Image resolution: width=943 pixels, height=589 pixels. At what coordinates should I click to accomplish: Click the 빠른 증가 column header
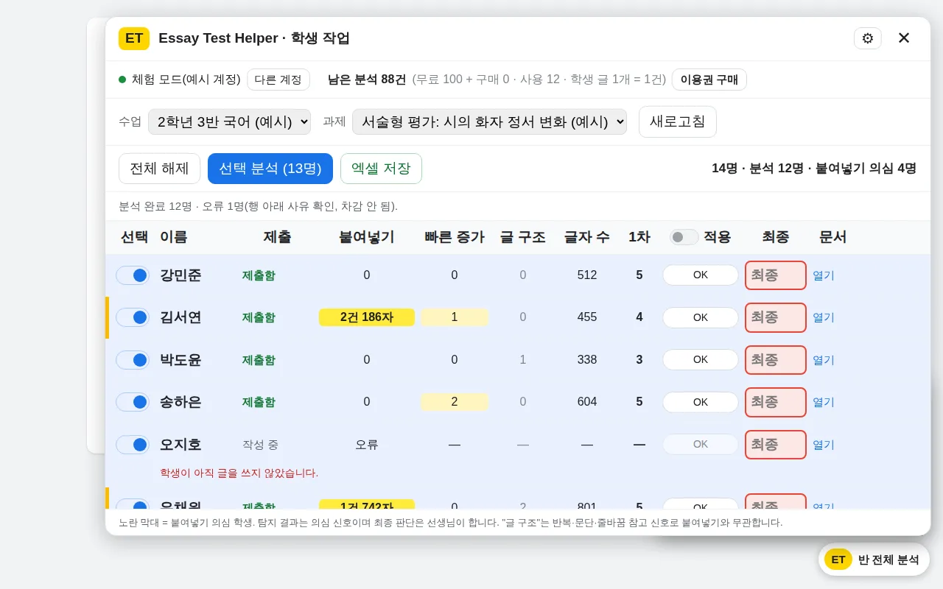point(455,237)
